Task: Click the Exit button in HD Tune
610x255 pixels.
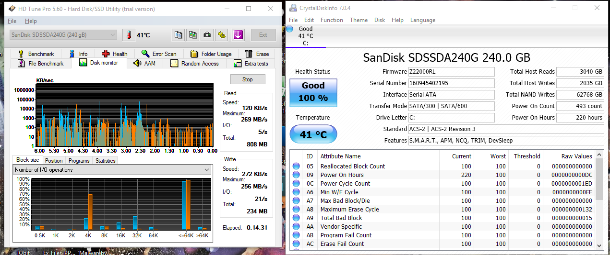Action: click(263, 35)
